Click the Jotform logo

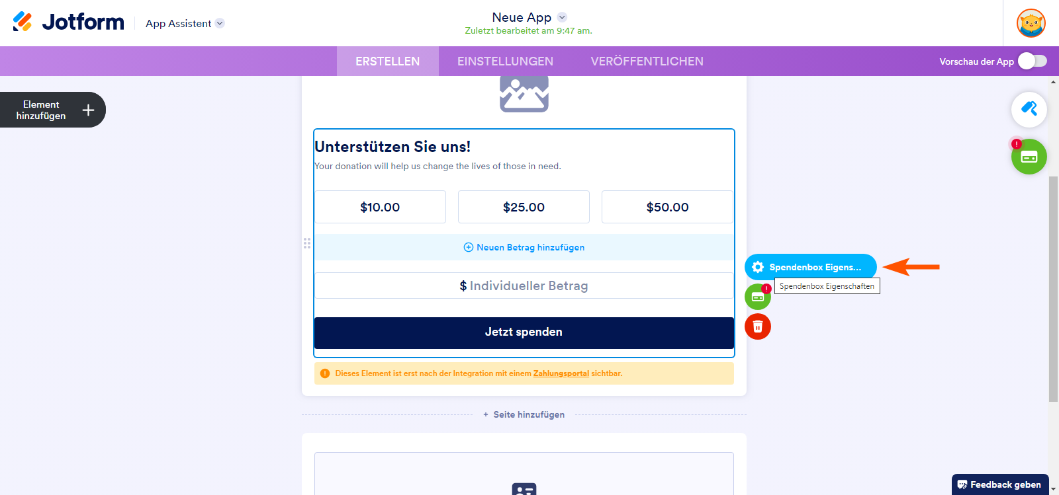tap(68, 22)
